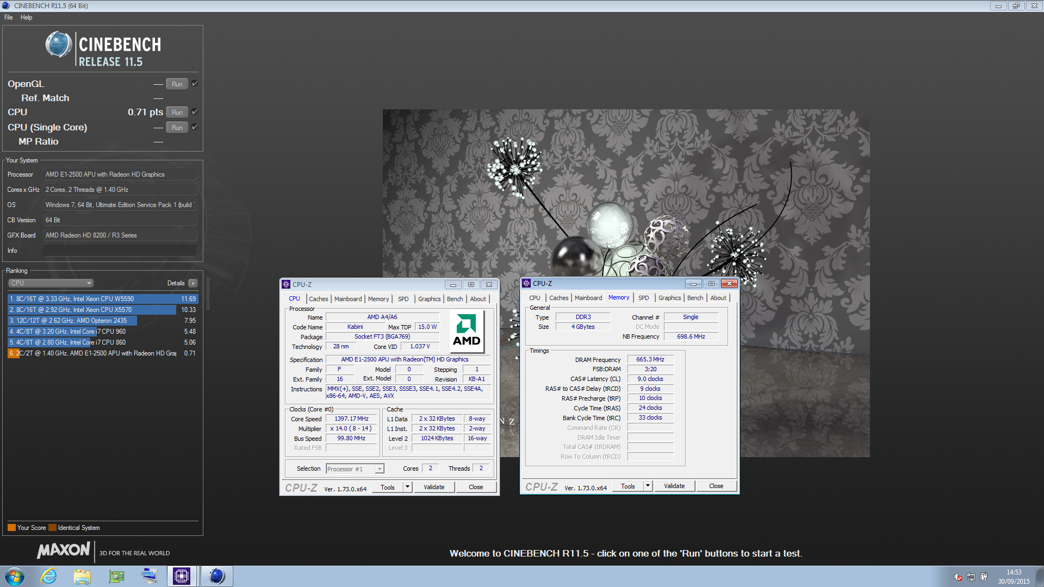Image resolution: width=1044 pixels, height=587 pixels.
Task: Select ranking row Intel Xeon CPU X5570
Action: coord(102,310)
